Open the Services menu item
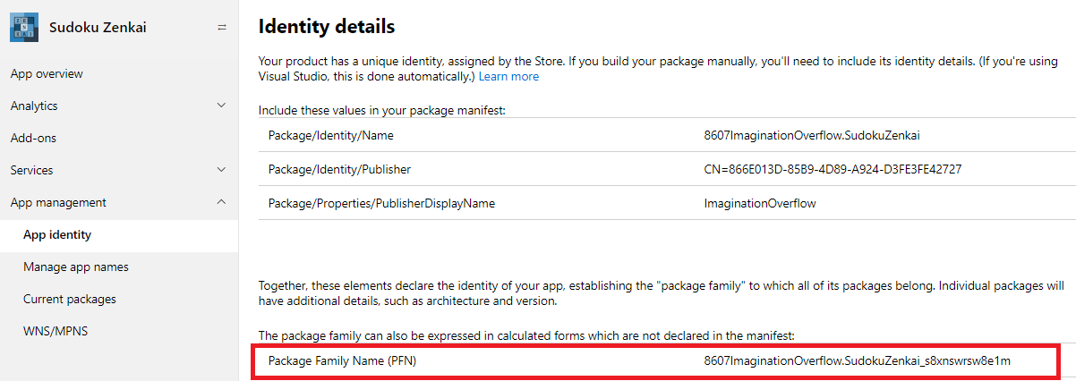The width and height of the screenshot is (1076, 381). tap(31, 170)
